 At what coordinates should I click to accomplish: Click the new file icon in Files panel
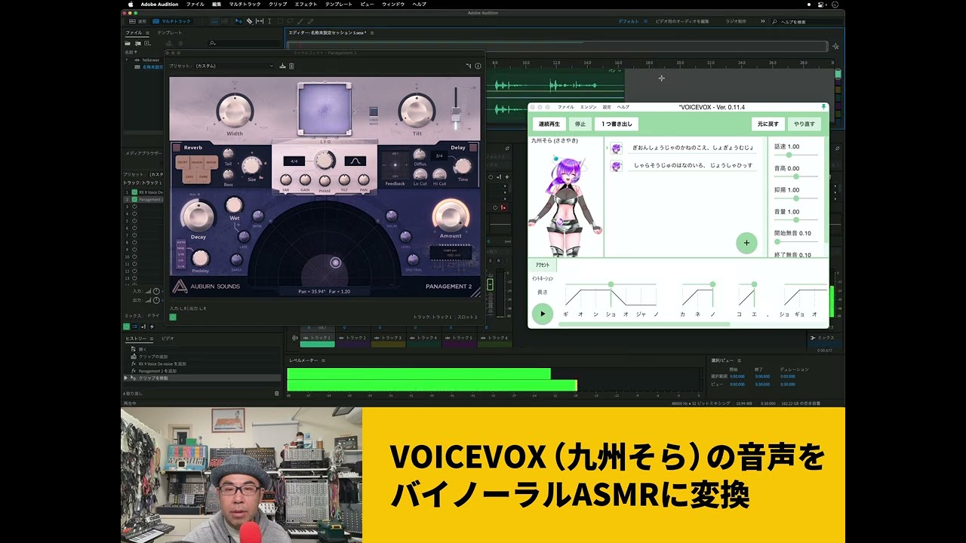[147, 43]
